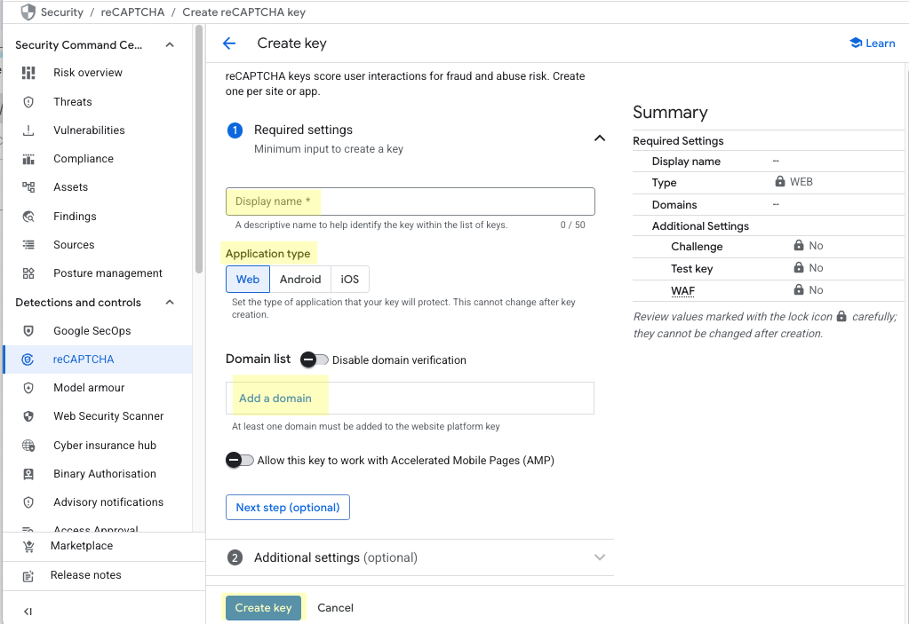Toggle the Accelerated Mobile Pages (AMP) switch
The image size is (909, 624).
coord(239,460)
